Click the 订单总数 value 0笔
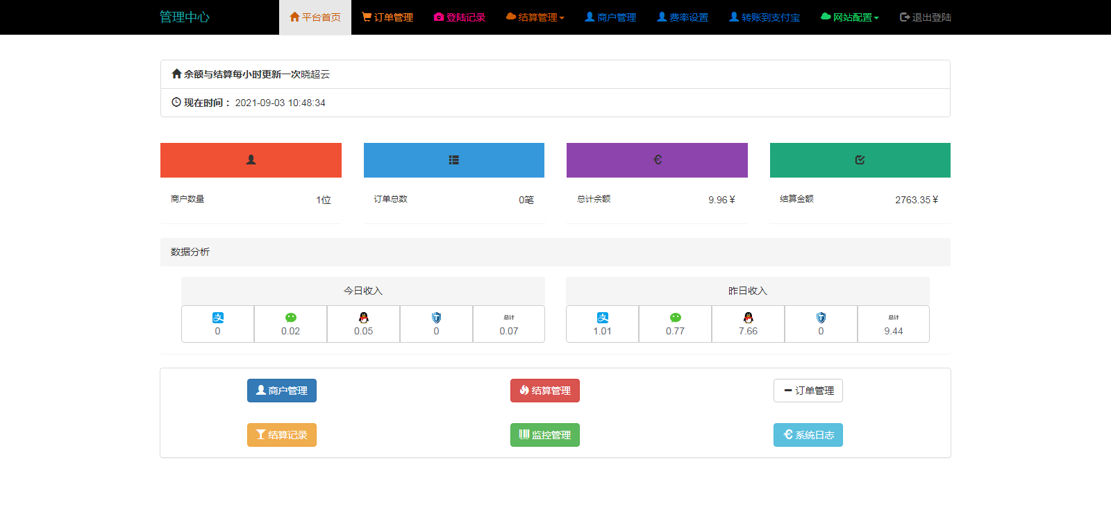The width and height of the screenshot is (1111, 530). click(x=526, y=200)
